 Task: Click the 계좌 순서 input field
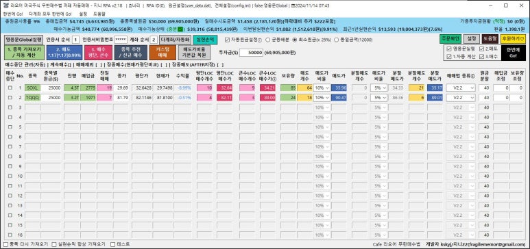[154, 40]
